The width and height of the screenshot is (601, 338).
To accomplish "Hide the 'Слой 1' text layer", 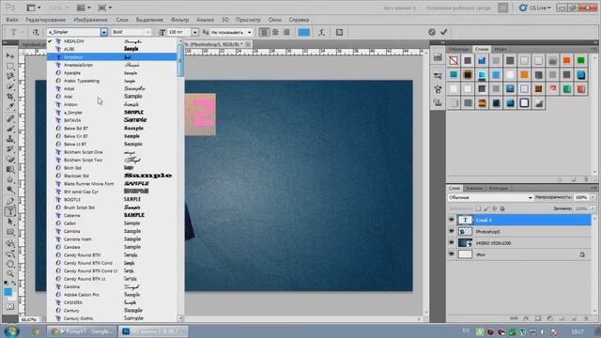I will 452,220.
